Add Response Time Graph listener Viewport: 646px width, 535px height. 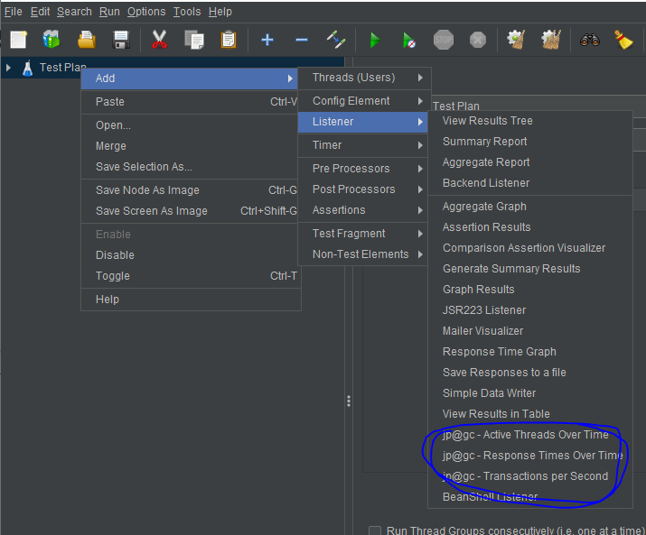tap(530, 352)
